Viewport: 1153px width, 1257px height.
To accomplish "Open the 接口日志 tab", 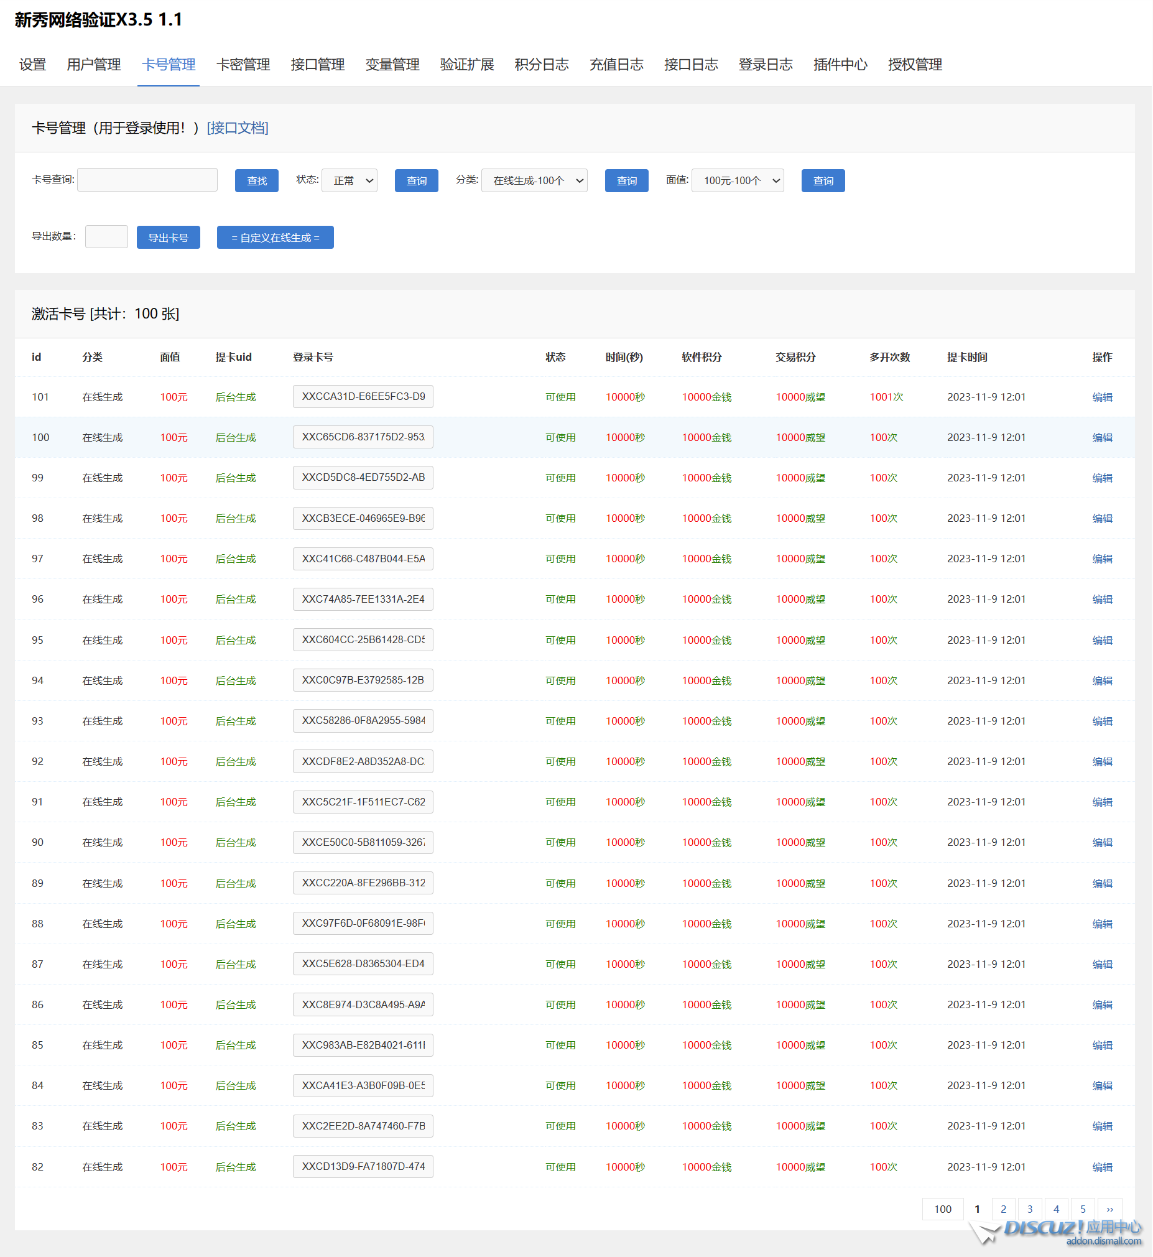I will tap(692, 64).
